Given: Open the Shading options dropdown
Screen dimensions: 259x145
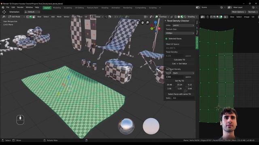Looking at the screenshot, I should pos(192,17).
